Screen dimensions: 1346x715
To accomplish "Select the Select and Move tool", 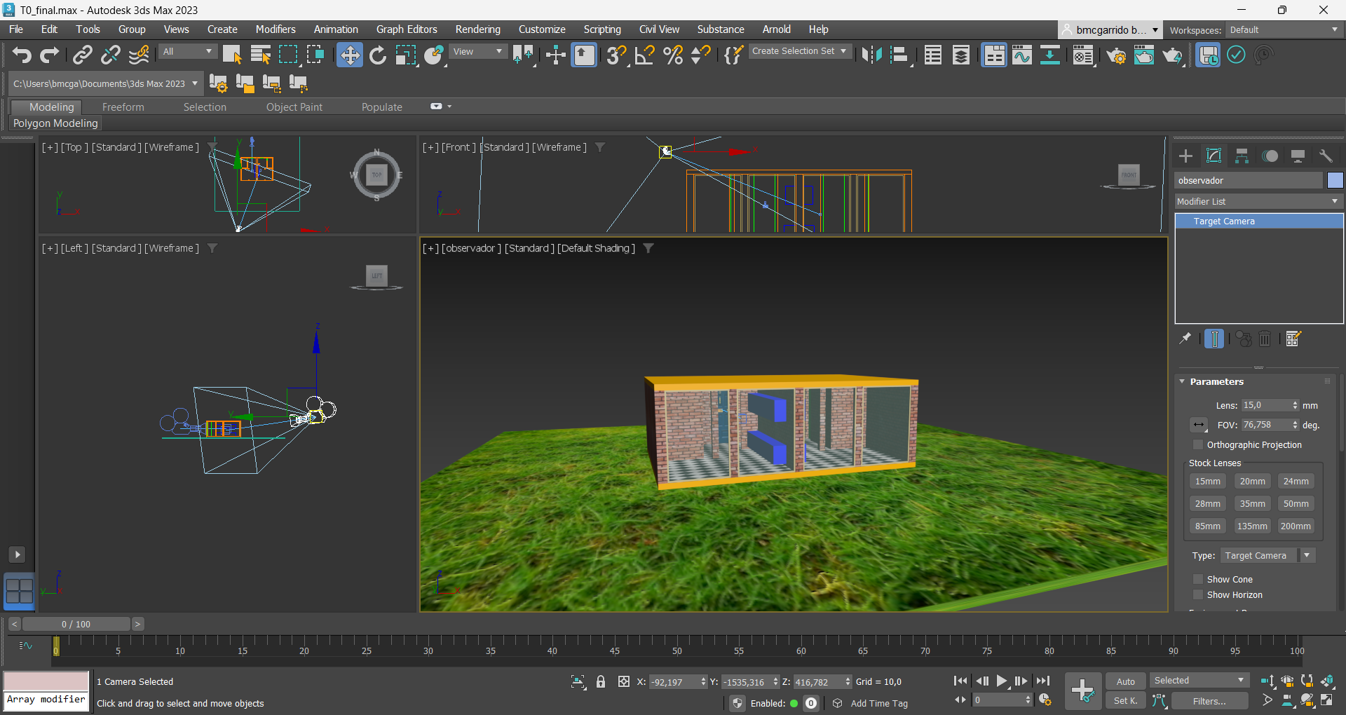I will pyautogui.click(x=349, y=55).
